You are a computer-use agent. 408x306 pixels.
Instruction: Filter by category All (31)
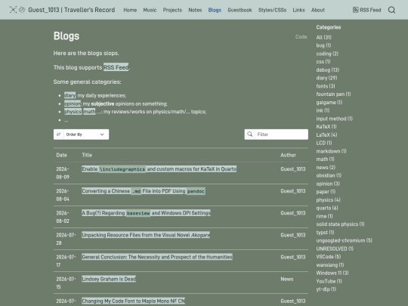pyautogui.click(x=323, y=37)
